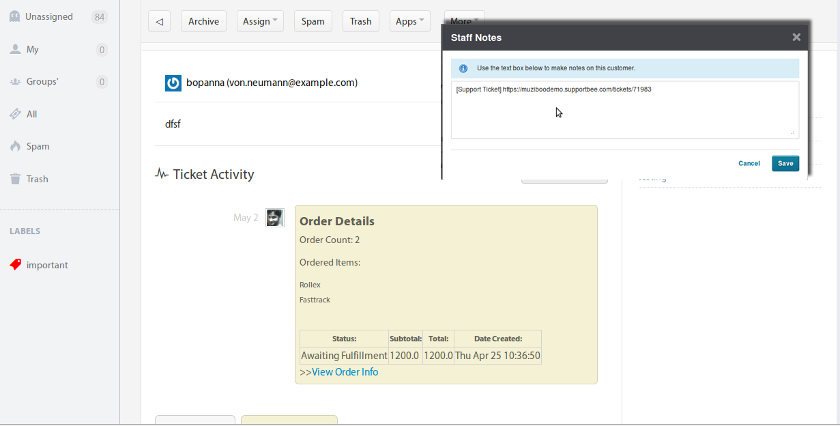Viewport: 840px width, 426px height.
Task: Click the info icon in the Staff Notes banner
Action: pyautogui.click(x=465, y=68)
